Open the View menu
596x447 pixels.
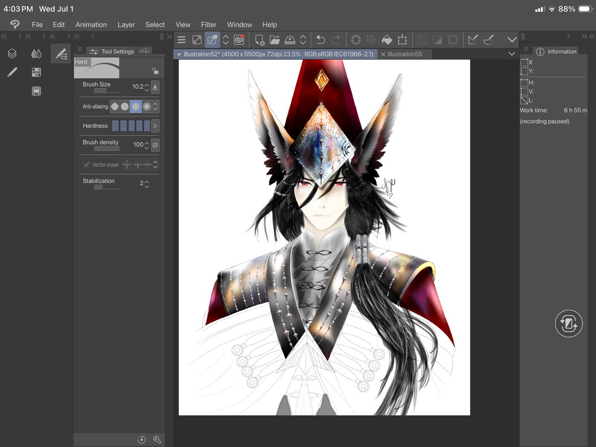(183, 24)
